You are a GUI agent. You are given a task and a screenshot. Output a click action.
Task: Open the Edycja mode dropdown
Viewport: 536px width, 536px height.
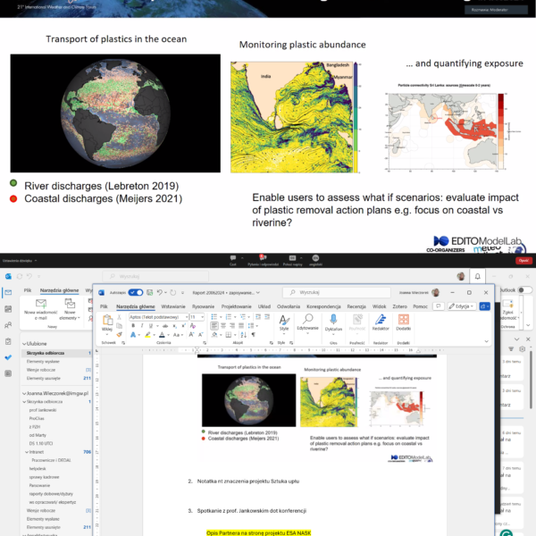(462, 306)
